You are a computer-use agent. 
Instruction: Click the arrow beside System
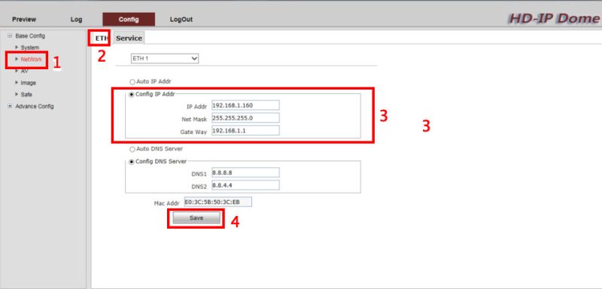point(17,47)
